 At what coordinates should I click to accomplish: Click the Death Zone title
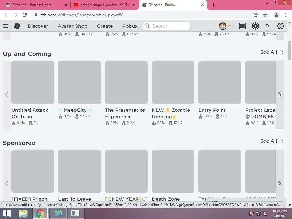click(166, 199)
